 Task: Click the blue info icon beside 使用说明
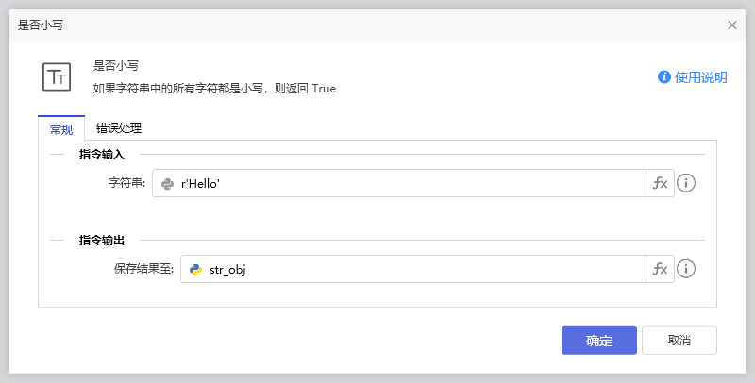pos(664,77)
